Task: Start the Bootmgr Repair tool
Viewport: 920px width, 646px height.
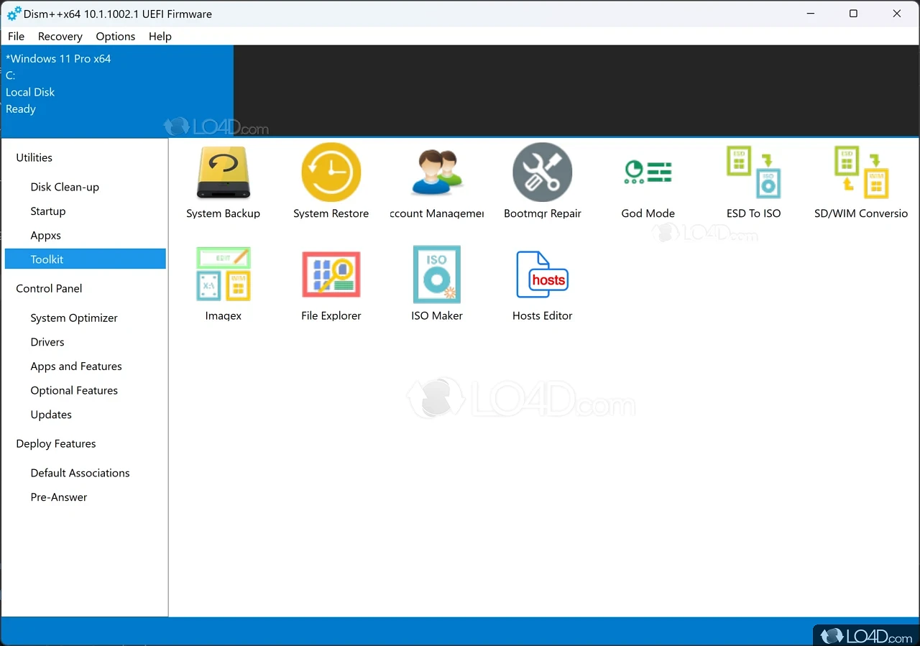Action: [x=542, y=180]
